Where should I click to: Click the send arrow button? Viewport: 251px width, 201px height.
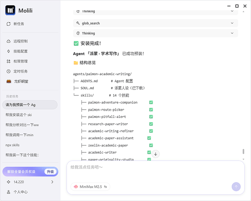[236, 187]
